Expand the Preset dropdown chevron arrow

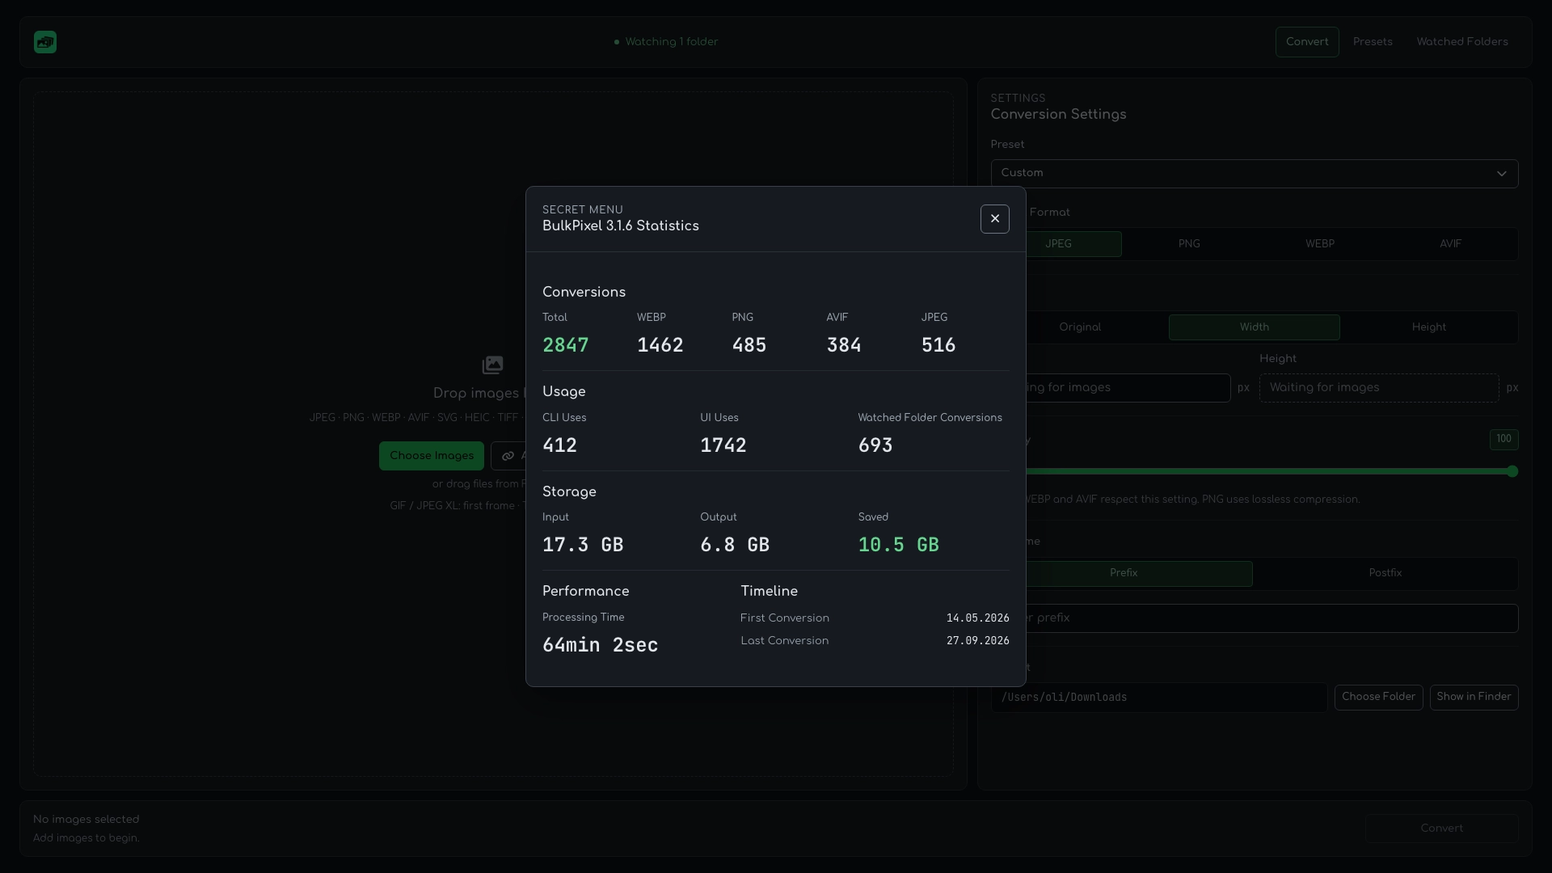click(1501, 174)
